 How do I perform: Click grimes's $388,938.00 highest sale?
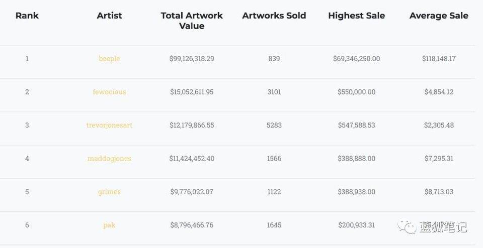point(356,192)
